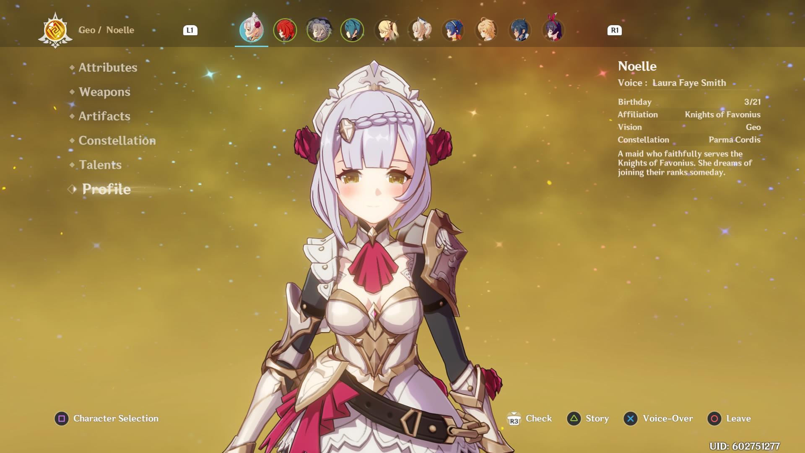Click the Geo element emblem
This screenshot has height=453, width=805.
pyautogui.click(x=55, y=30)
